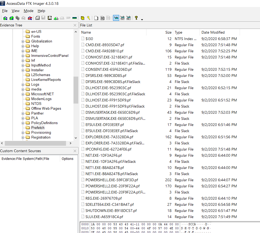Screen dimensions: 260x233
Task: Click the Detect EFS Encryption key icon
Action: [x=88, y=18]
